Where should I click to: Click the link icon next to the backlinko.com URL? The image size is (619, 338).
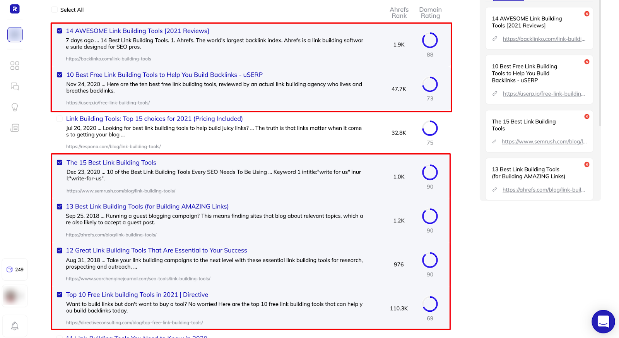click(495, 39)
